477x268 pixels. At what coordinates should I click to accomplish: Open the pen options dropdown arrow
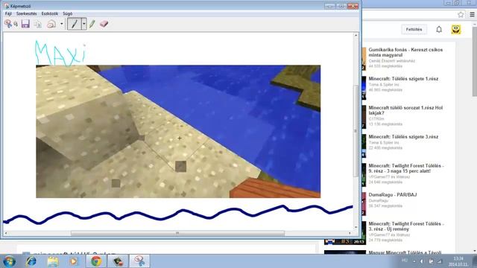[x=84, y=24]
